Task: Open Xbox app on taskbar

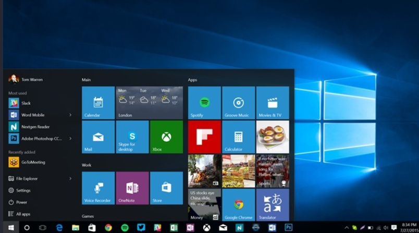Action: click(206, 228)
